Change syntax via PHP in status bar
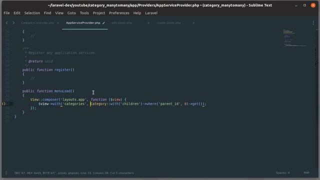The height and width of the screenshot is (180, 320). coord(306,173)
